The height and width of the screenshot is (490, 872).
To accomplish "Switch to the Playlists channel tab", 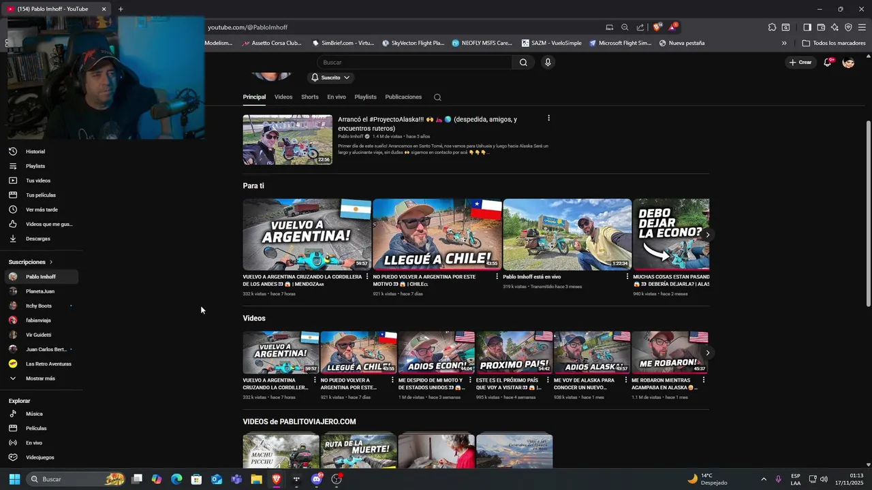I will (366, 97).
